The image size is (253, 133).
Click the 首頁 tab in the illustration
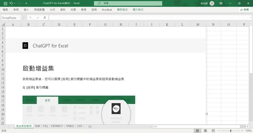(x=48, y=101)
